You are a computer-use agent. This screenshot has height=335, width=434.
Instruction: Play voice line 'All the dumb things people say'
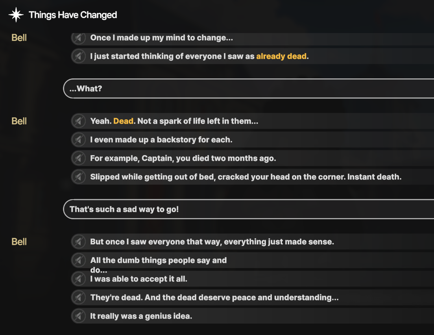[79, 260]
